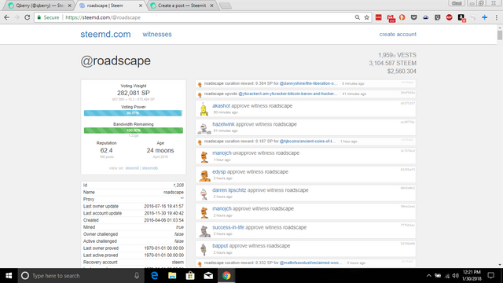Click the Secure site info label

[48, 17]
